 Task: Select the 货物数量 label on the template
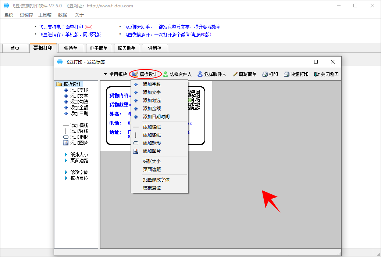pos(120,105)
